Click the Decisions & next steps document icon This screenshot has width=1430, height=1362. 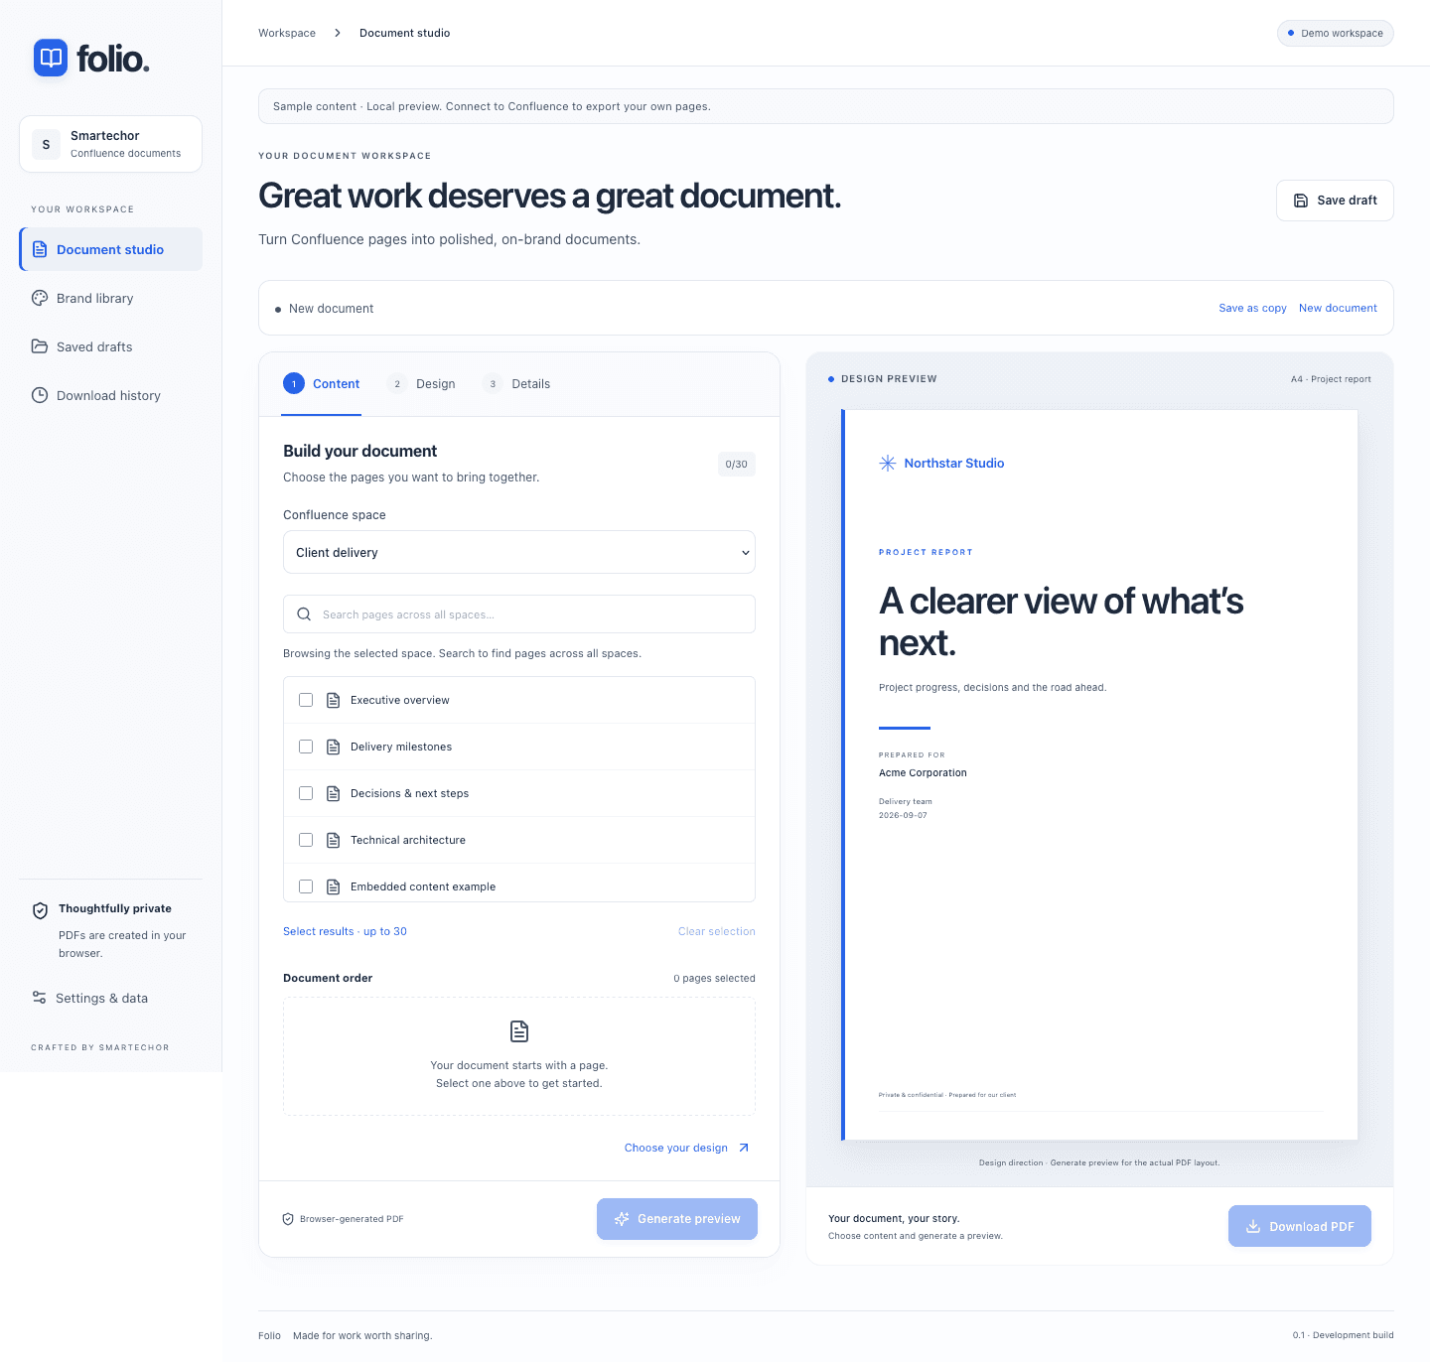point(334,793)
